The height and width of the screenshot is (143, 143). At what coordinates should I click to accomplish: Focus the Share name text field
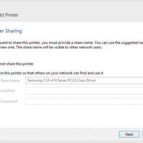[84, 80]
